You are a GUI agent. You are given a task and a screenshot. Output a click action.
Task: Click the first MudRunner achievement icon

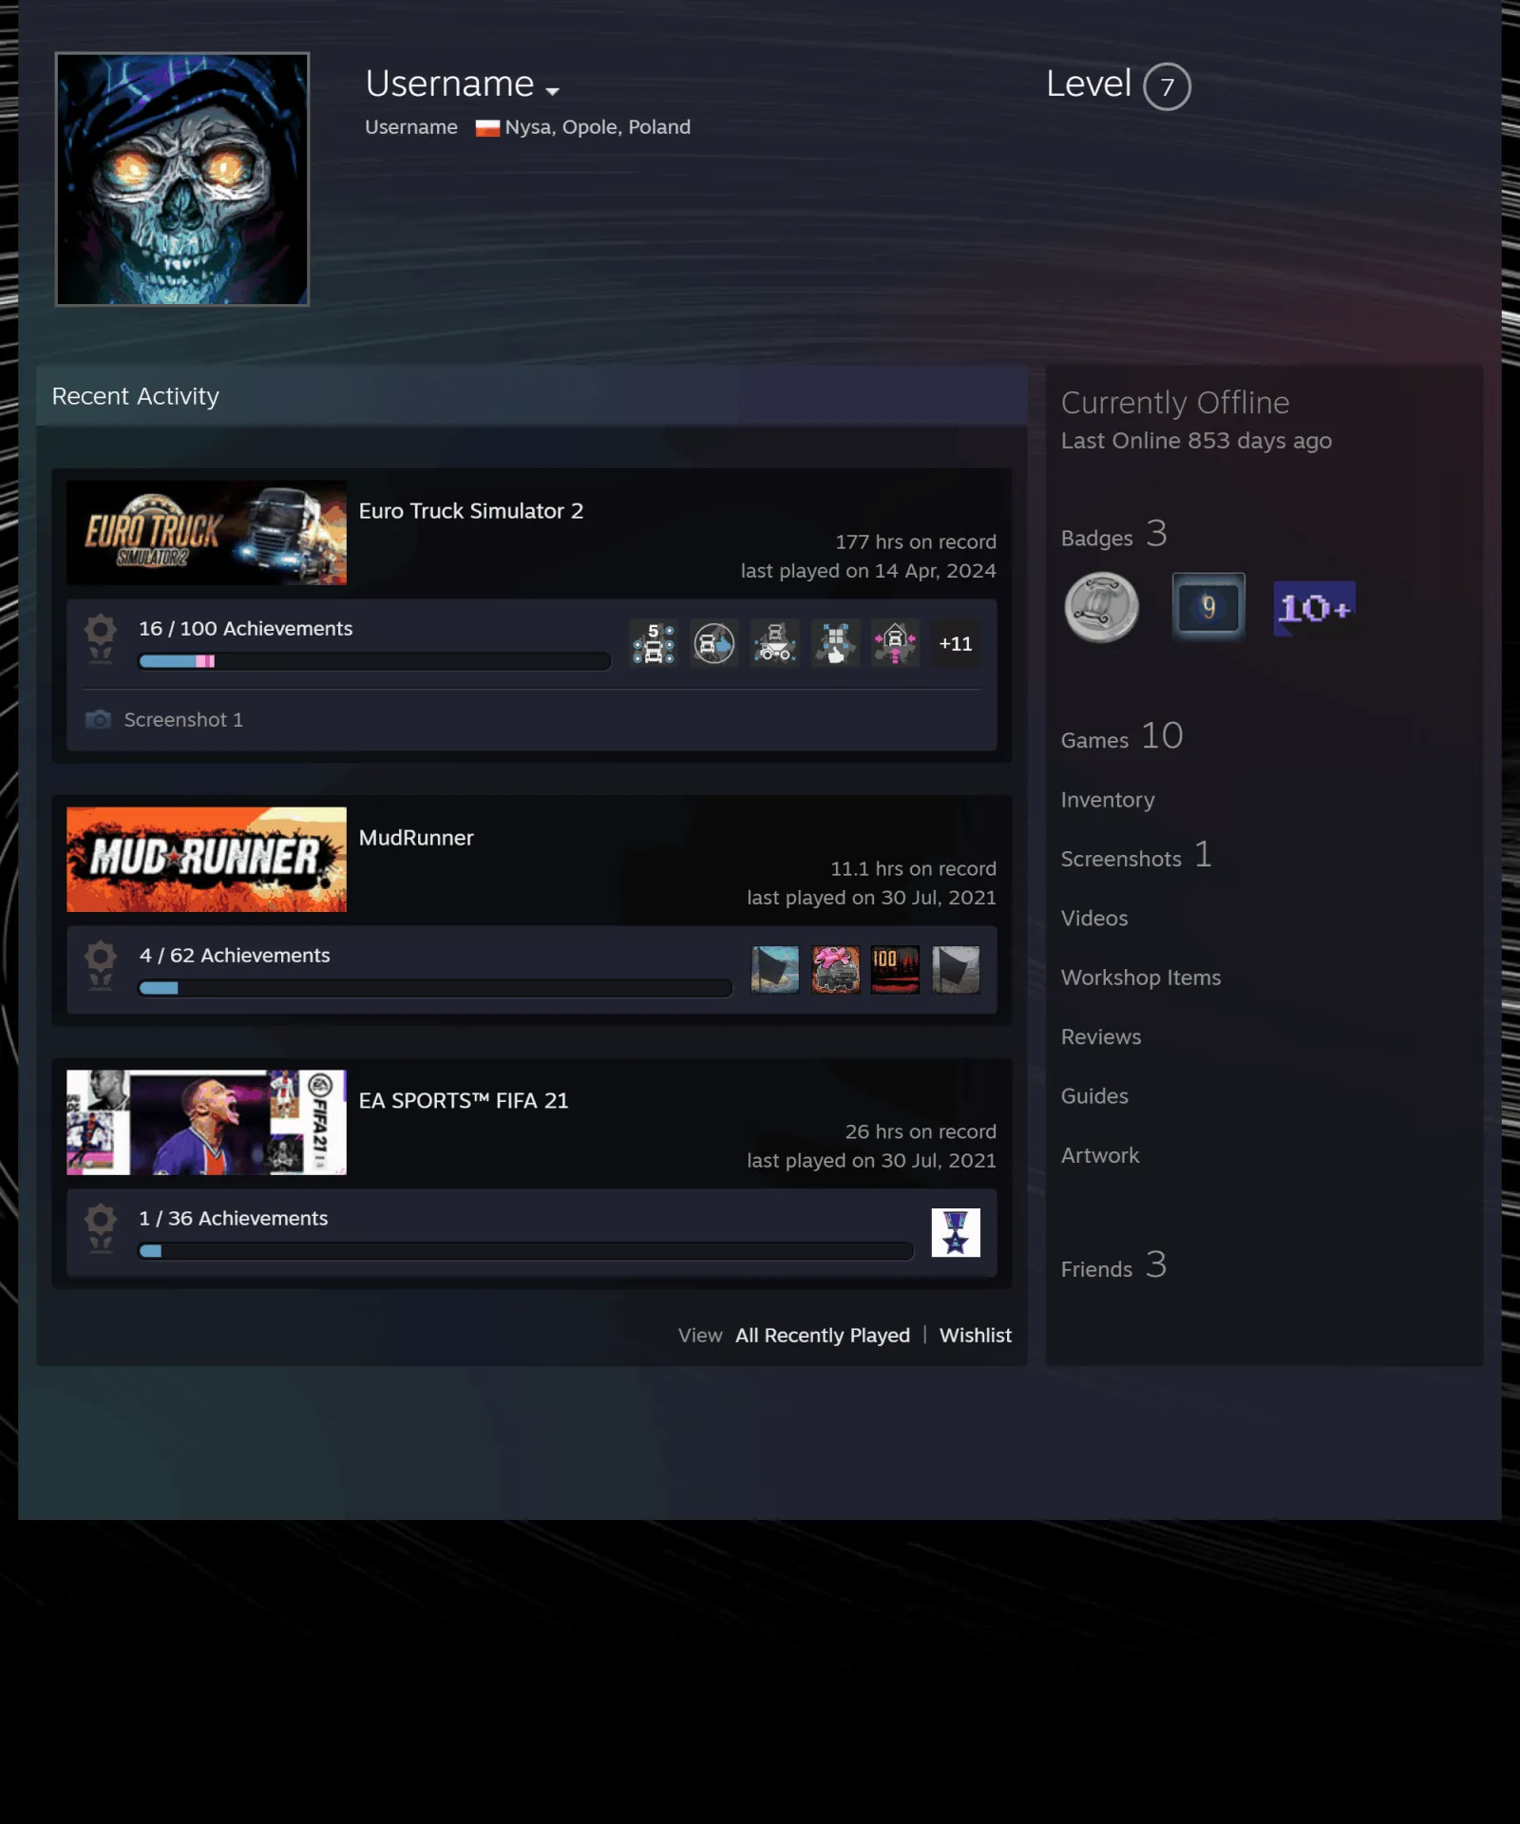click(775, 970)
